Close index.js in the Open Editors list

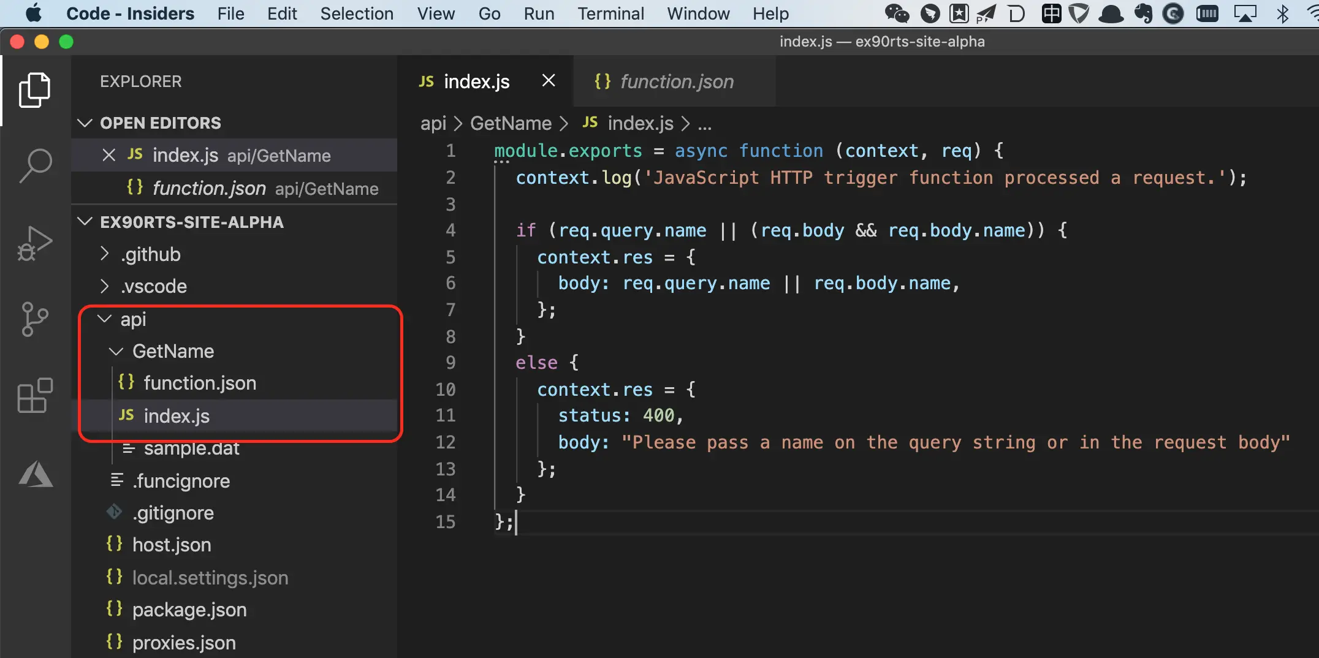pos(109,155)
